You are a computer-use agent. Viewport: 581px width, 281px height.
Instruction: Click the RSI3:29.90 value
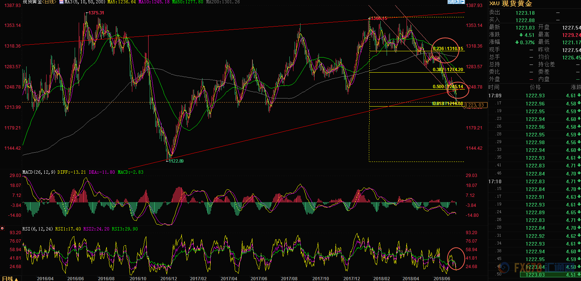(125, 229)
